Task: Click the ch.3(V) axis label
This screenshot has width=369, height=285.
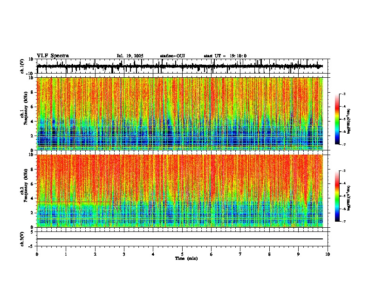Action: pos(22,239)
